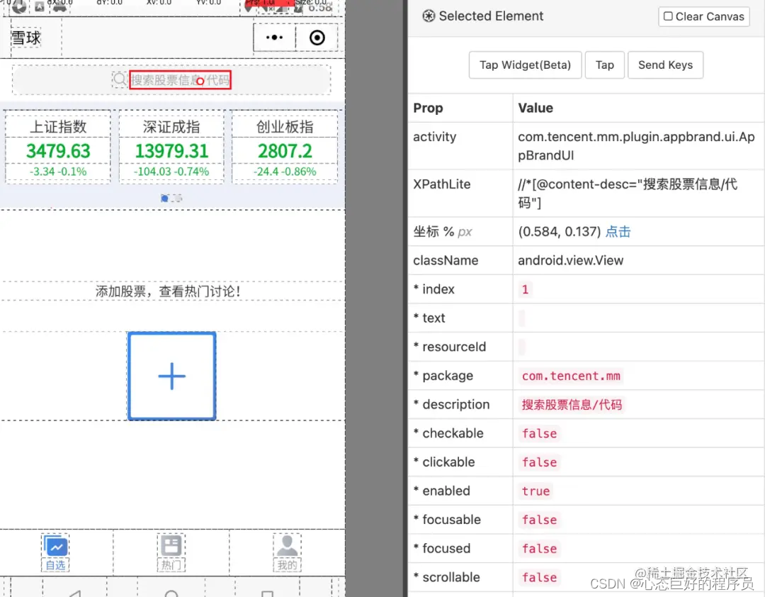Click the -104.03 -0.74% change text
This screenshot has width=765, height=597.
tap(171, 172)
